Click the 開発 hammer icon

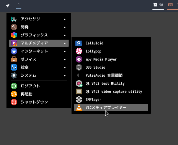[x=14, y=27]
